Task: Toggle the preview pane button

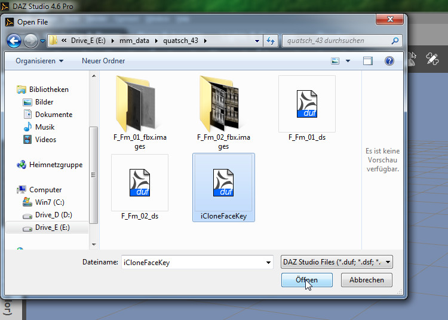Action: (368, 61)
